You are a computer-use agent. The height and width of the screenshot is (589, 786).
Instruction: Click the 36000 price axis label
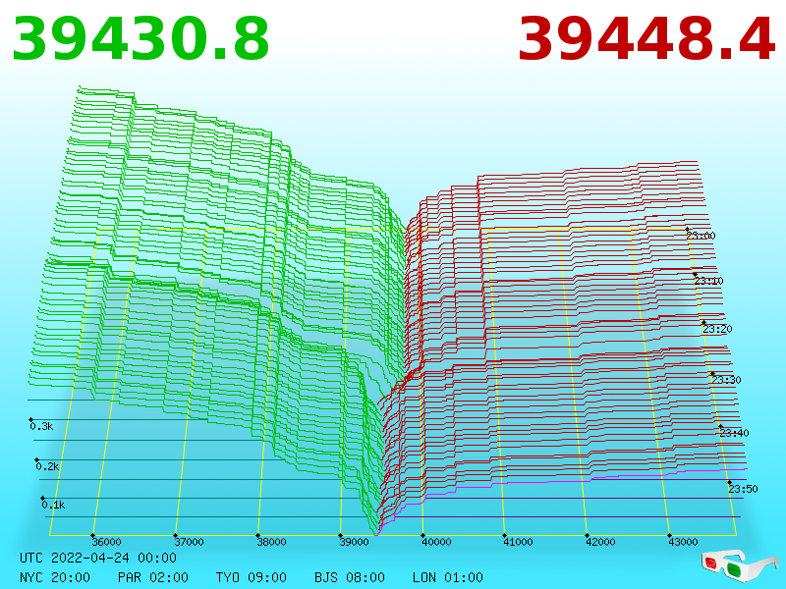[106, 542]
